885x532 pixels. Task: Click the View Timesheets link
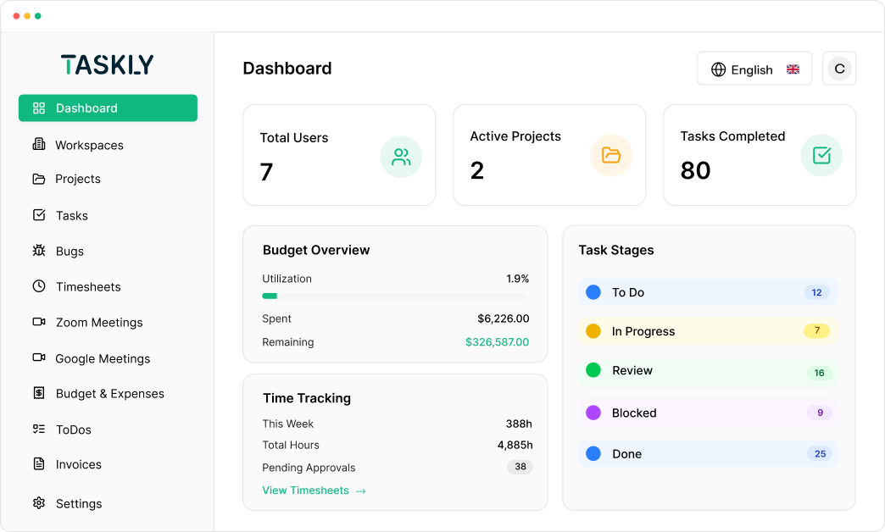click(x=305, y=490)
